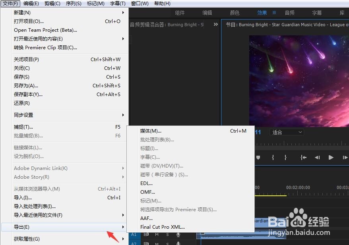Screen dimensions: 349x245
Task: Expand the 获取属性(G) submenu
Action: [123, 239]
